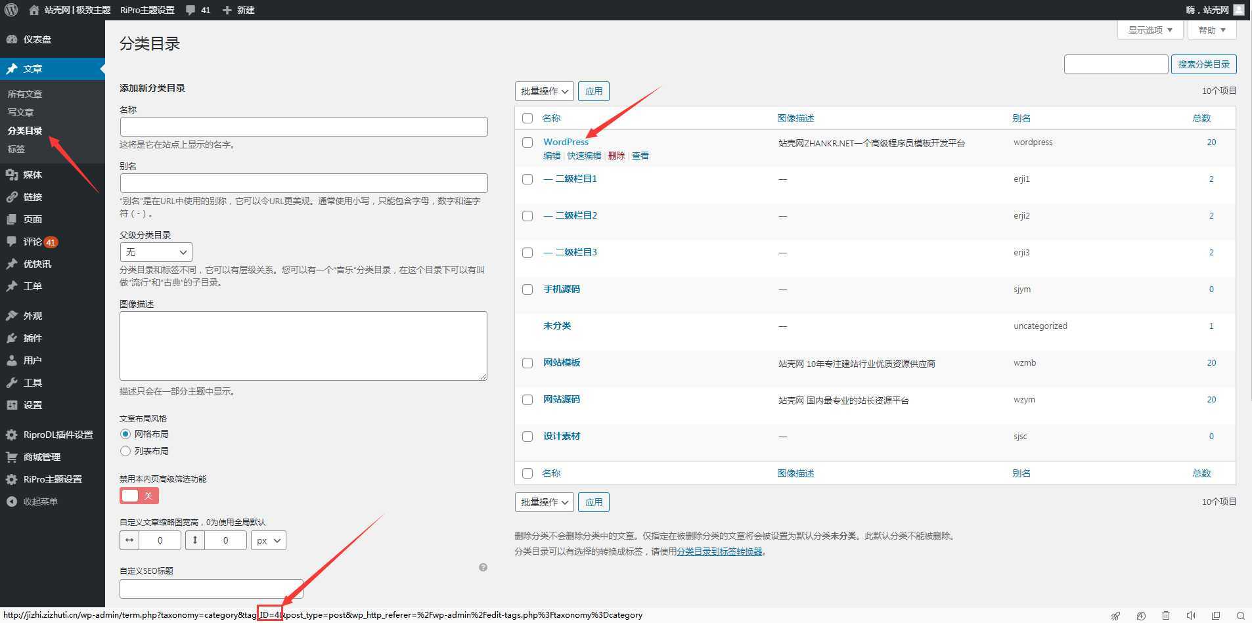Click the WordPress logo in admin bar
Image resolution: width=1252 pixels, height=623 pixels.
[11, 10]
